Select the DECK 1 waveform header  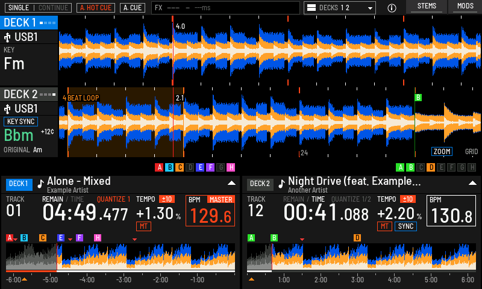29,23
